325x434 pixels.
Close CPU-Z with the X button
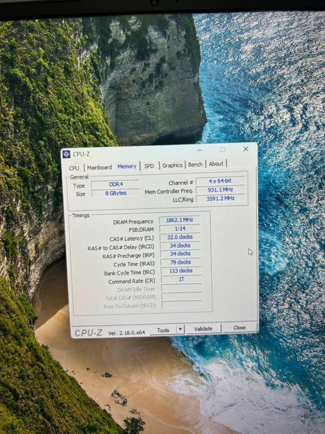coord(245,149)
